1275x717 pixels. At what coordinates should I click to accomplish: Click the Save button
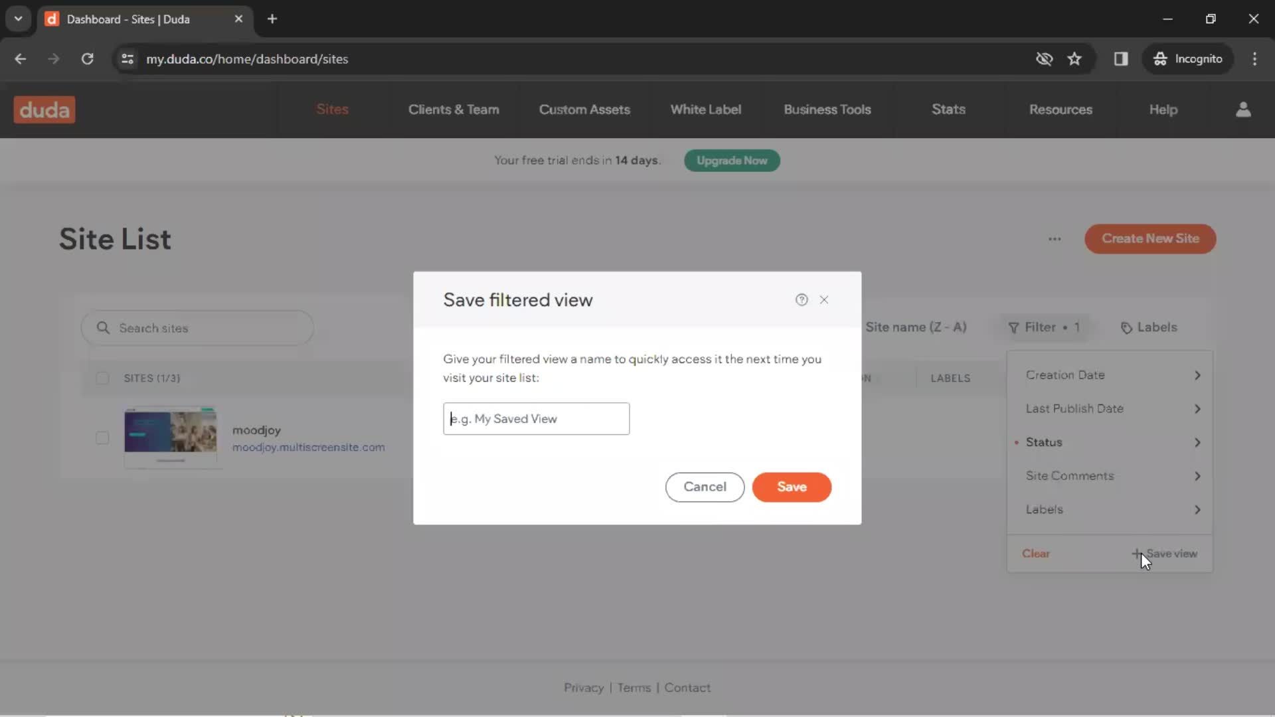(x=792, y=487)
